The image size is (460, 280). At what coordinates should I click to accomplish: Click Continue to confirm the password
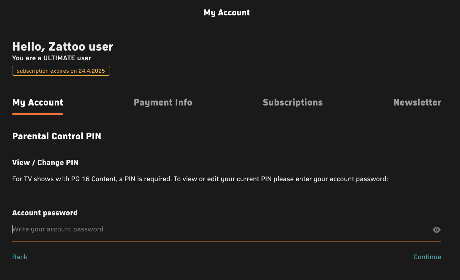pyautogui.click(x=427, y=257)
